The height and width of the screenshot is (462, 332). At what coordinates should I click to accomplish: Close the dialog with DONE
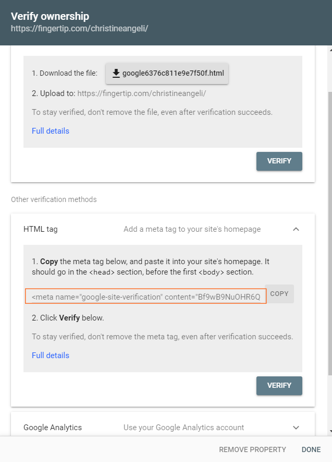click(x=311, y=449)
